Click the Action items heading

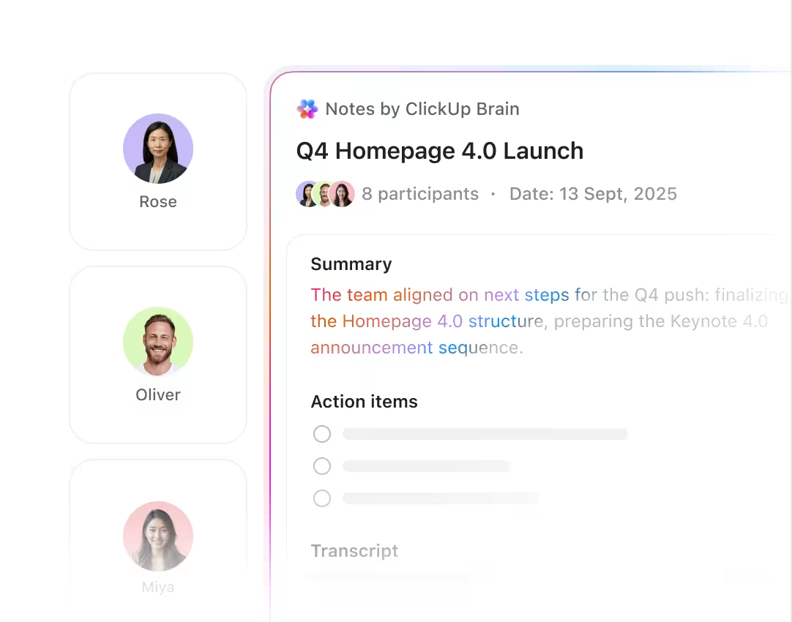click(365, 401)
